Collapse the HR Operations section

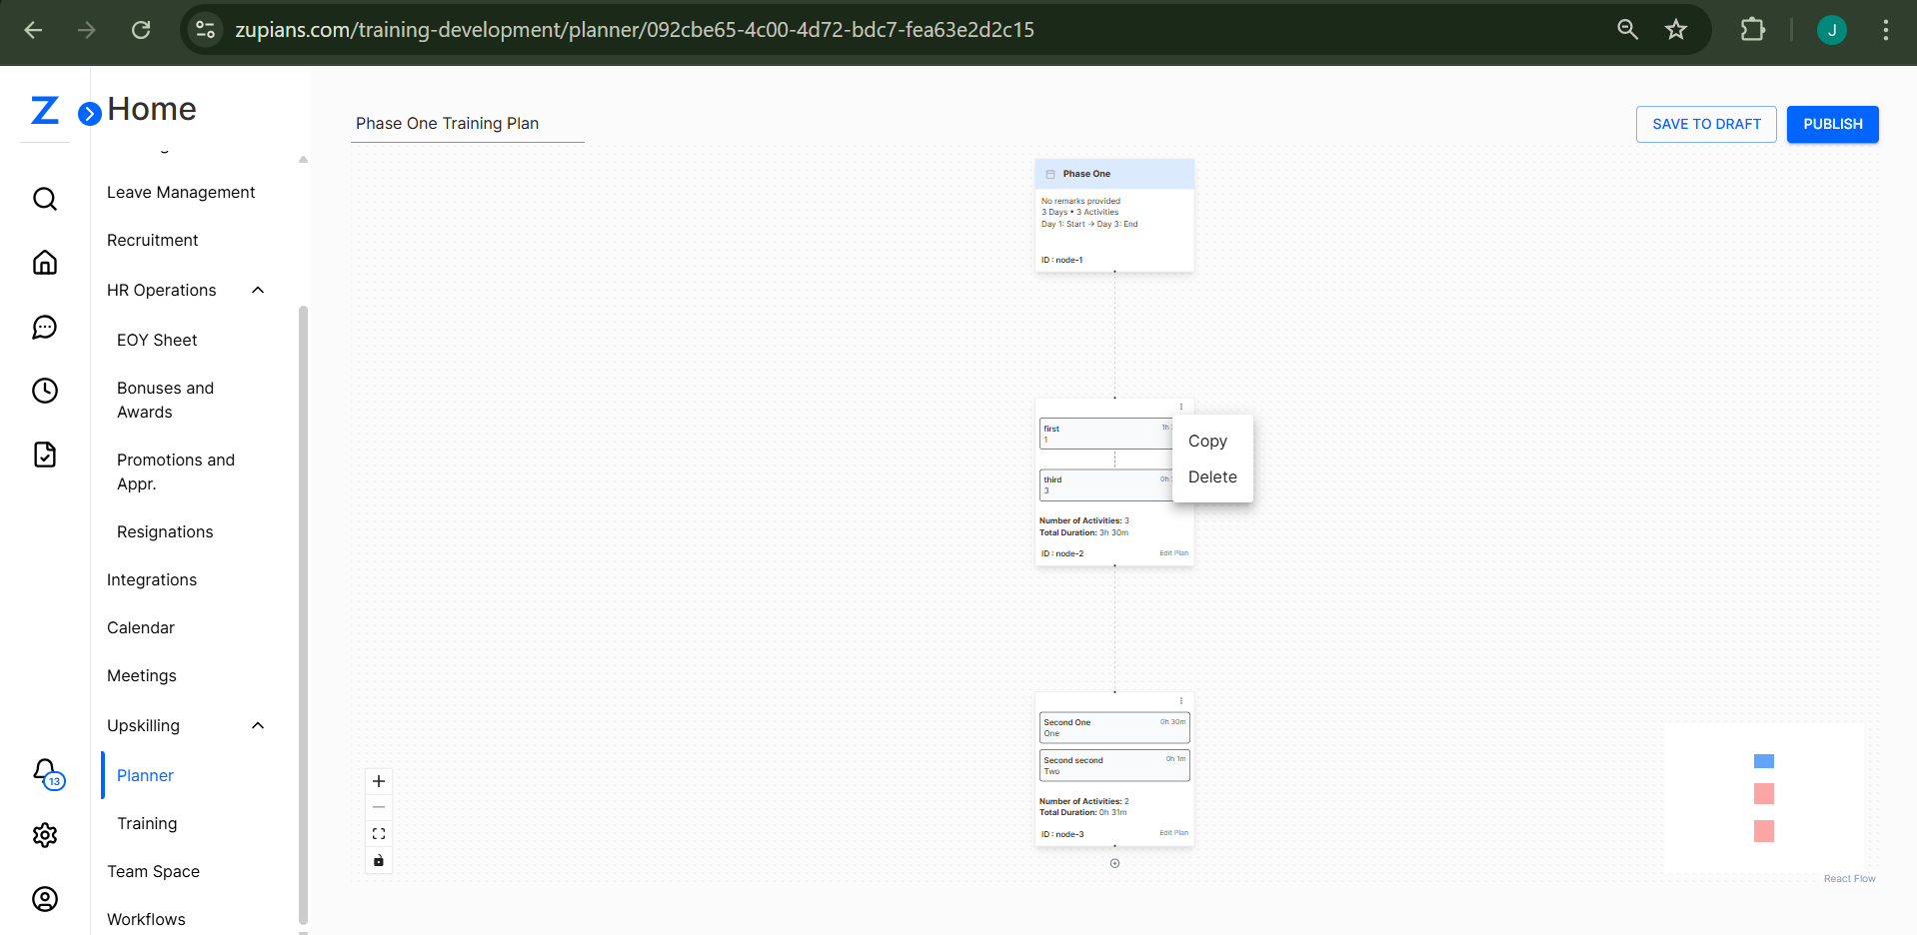click(x=257, y=290)
